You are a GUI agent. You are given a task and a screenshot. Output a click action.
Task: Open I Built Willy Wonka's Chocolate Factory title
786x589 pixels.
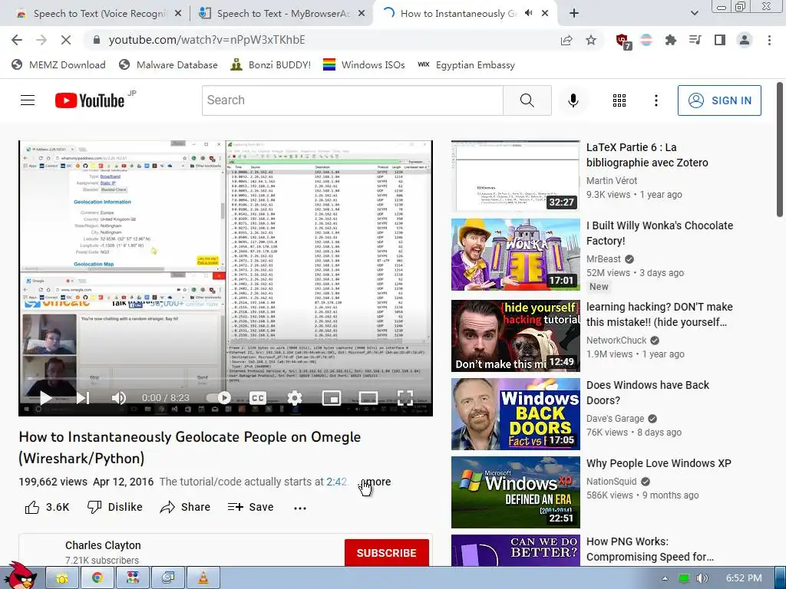pos(659,233)
